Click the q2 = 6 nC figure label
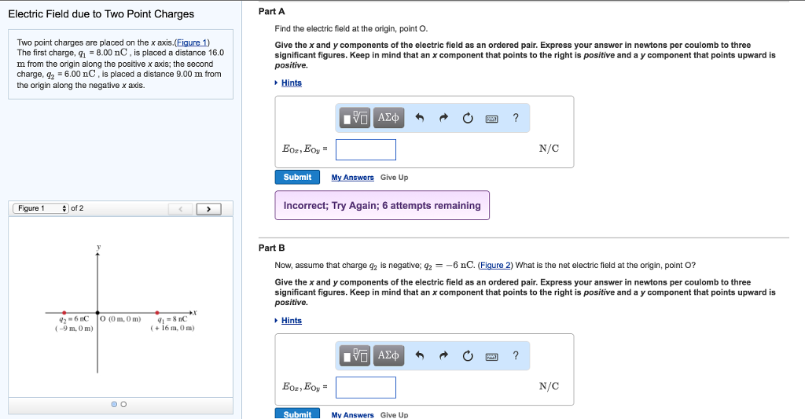The width and height of the screenshot is (805, 419). (x=74, y=319)
